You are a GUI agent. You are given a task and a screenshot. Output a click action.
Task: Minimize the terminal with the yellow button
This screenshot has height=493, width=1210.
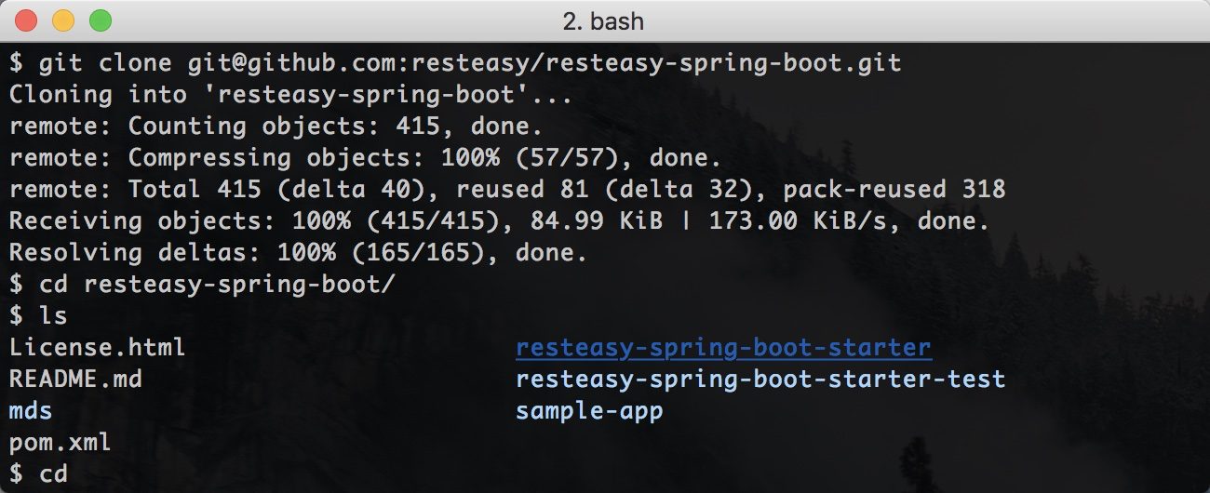63,20
